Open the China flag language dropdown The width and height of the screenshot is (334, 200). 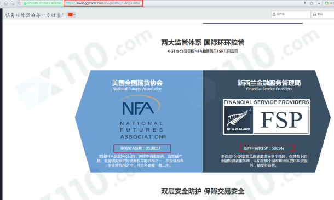71,14
